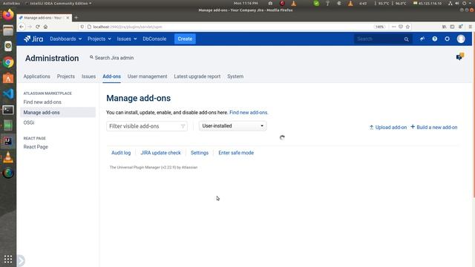Image resolution: width=475 pixels, height=267 pixels.
Task: Focus the Jira header Search box
Action: pyautogui.click(x=383, y=39)
